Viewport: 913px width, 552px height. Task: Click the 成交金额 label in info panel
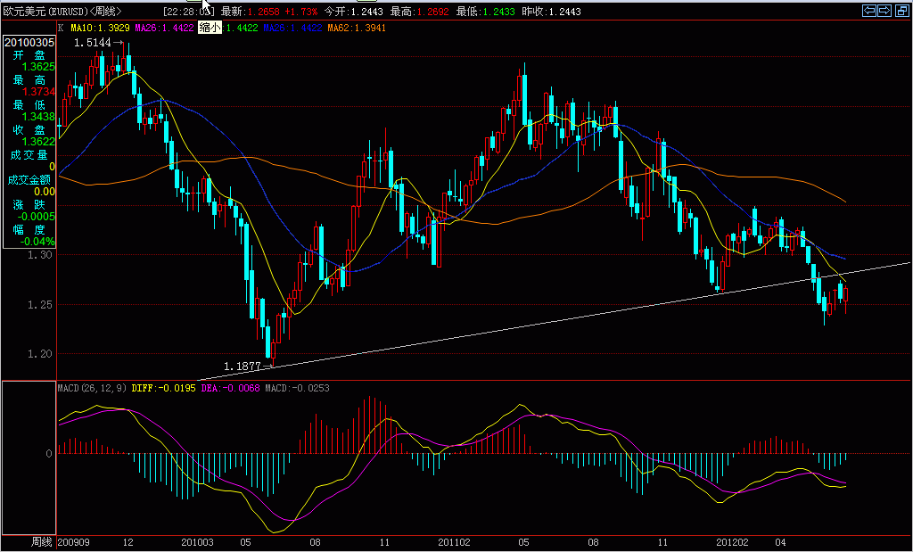click(x=29, y=180)
